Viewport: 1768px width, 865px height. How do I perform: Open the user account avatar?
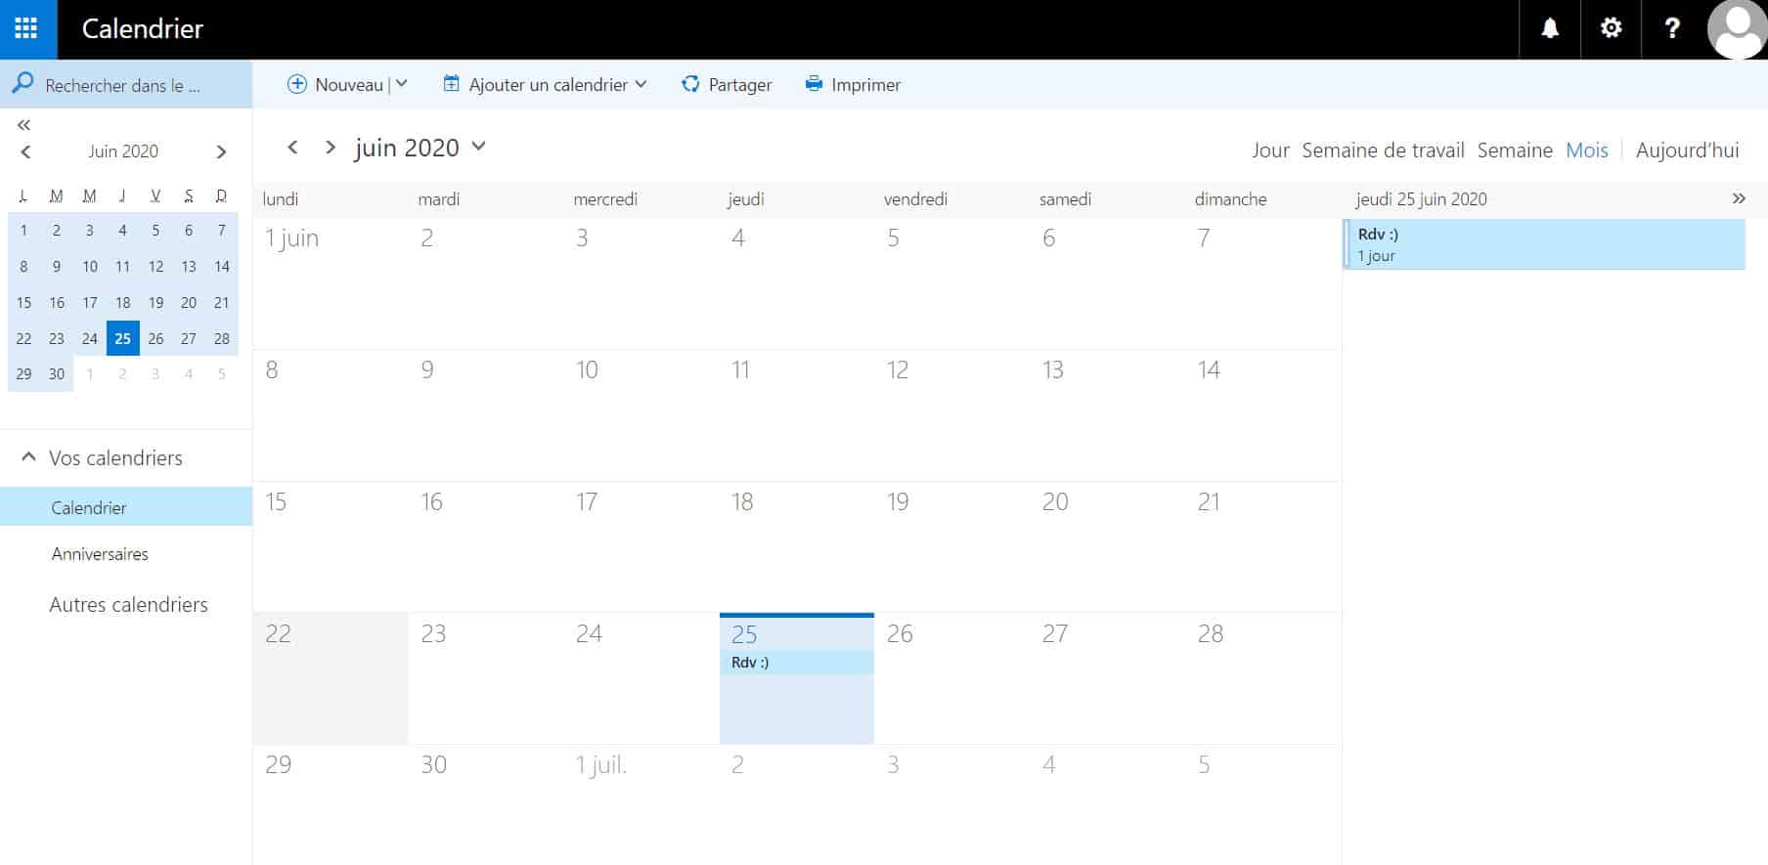tap(1737, 29)
